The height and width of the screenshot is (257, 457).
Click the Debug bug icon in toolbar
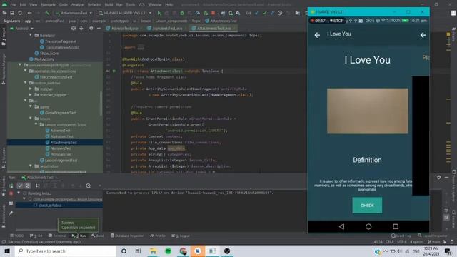[x=182, y=13]
